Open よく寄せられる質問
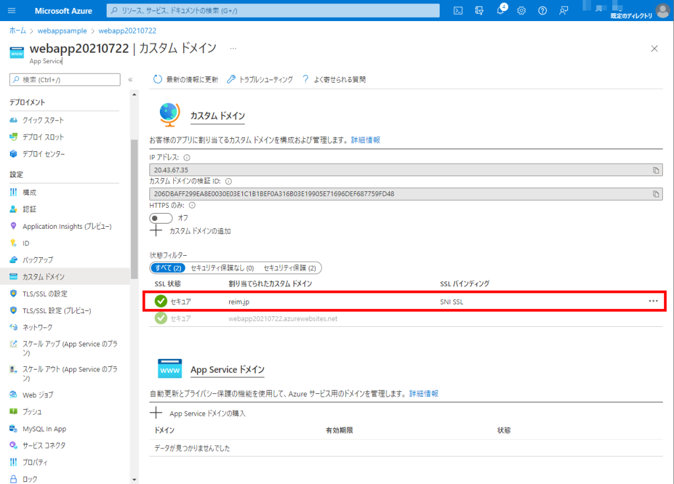This screenshot has width=674, height=484. tap(334, 80)
